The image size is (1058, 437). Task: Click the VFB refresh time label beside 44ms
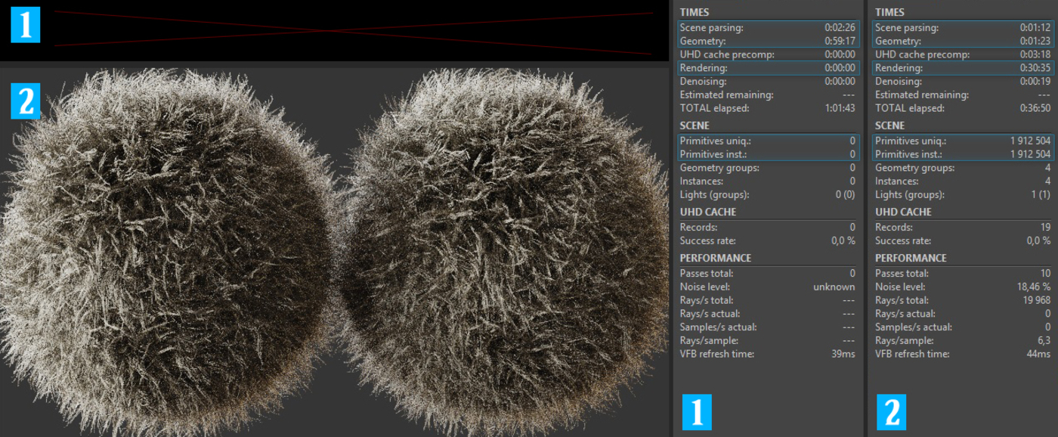[x=912, y=355]
